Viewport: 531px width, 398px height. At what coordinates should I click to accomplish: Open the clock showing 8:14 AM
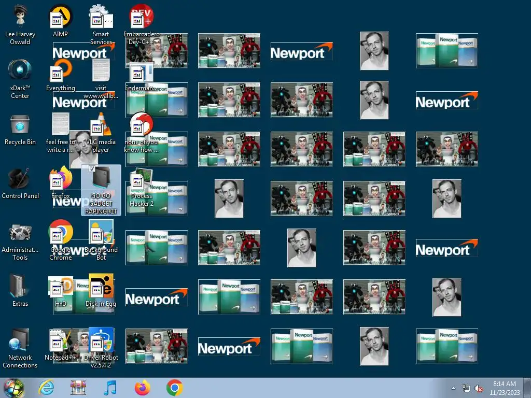click(505, 388)
